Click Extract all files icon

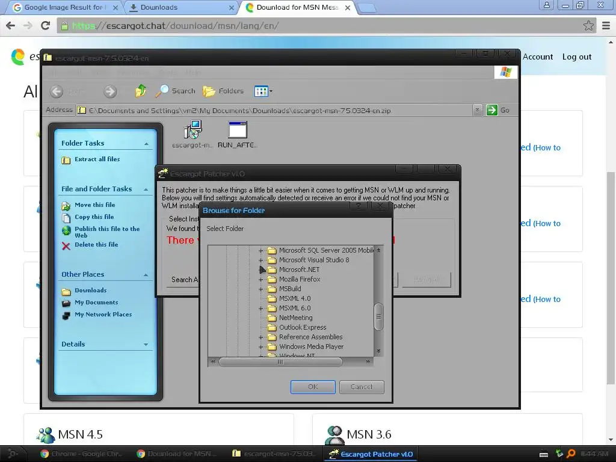point(66,160)
